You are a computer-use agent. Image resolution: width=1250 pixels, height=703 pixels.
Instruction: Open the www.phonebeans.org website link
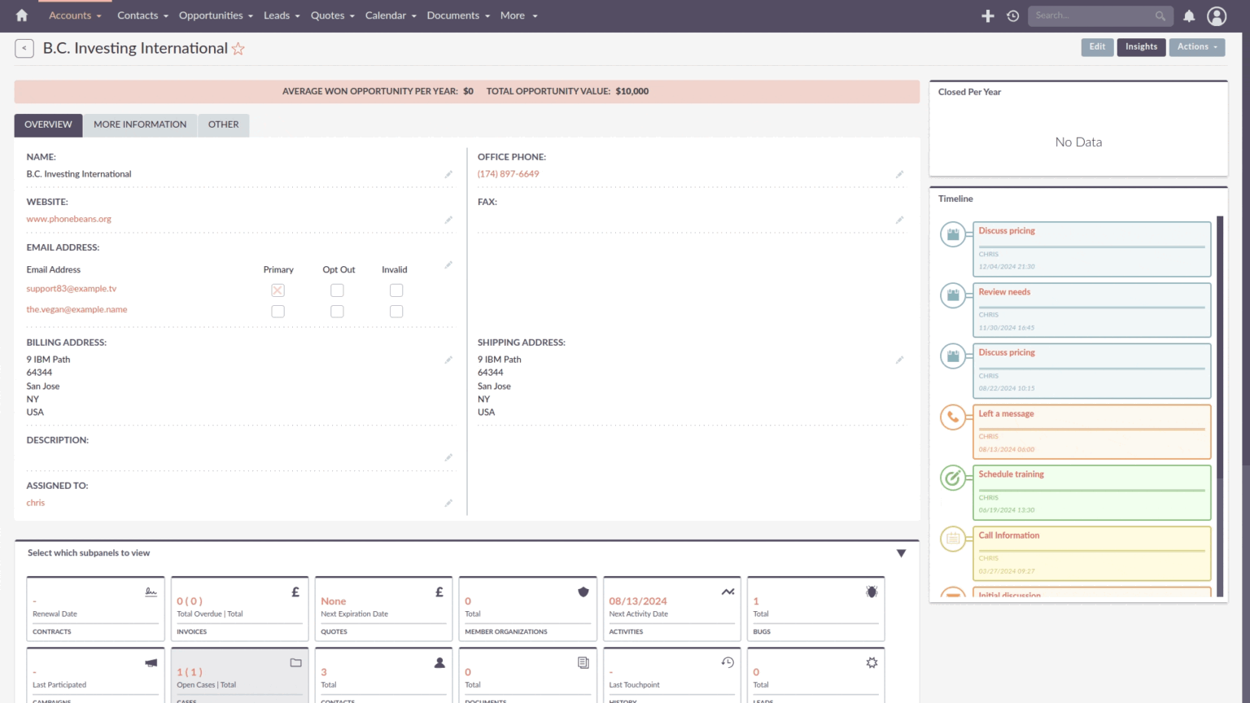click(x=68, y=218)
